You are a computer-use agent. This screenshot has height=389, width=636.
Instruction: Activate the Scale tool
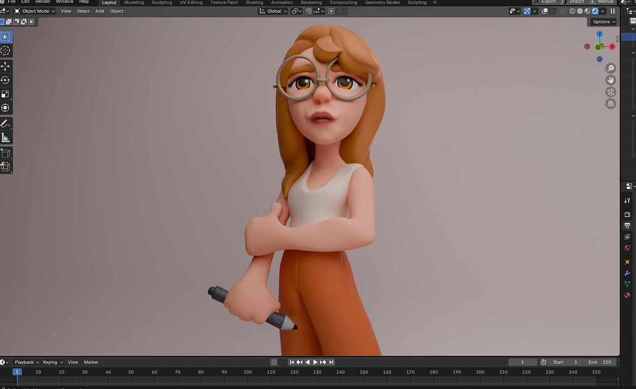point(6,94)
